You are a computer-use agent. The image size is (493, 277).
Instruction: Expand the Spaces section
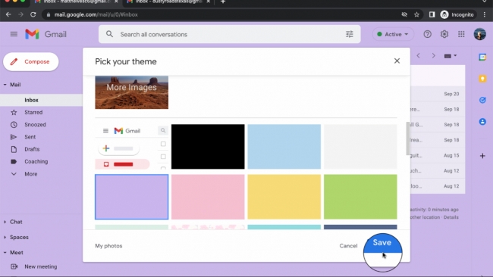pos(5,237)
